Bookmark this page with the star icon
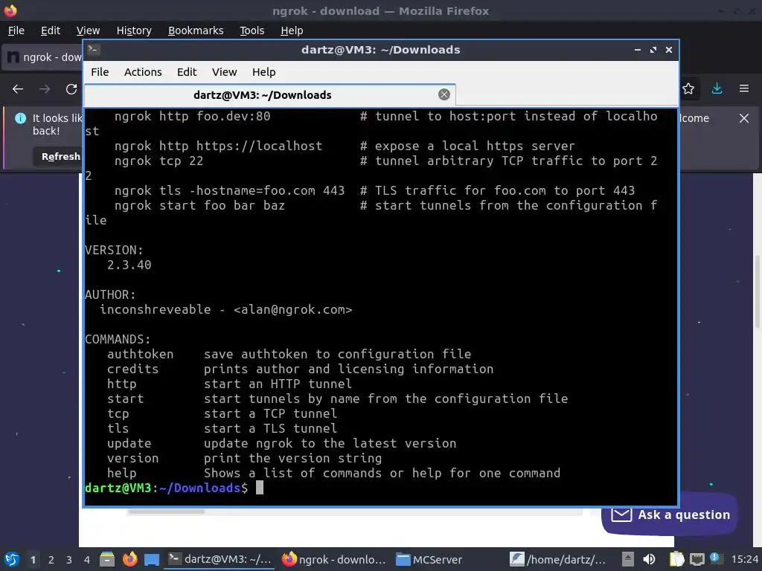The image size is (762, 571). point(688,88)
